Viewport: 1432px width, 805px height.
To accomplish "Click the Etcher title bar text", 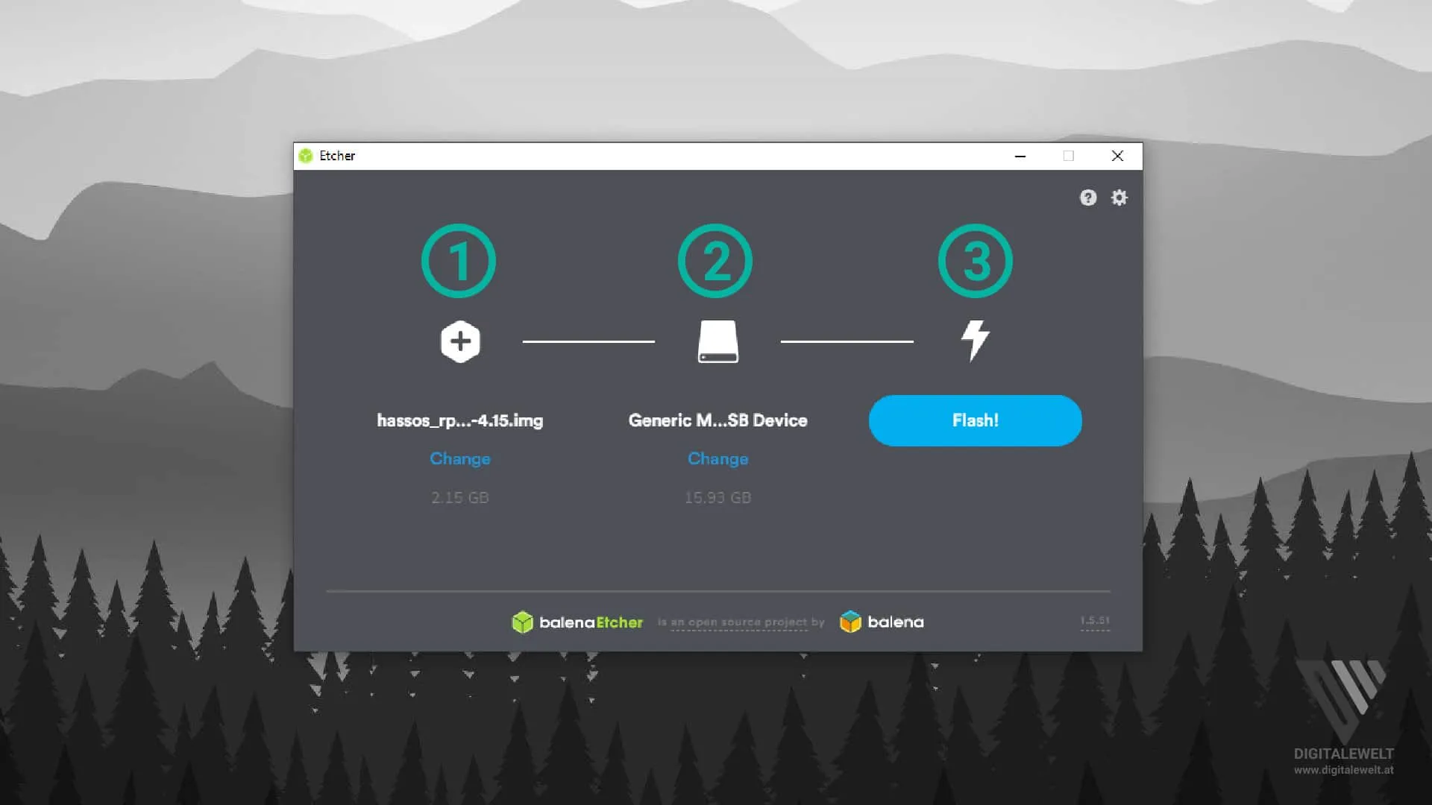I will (x=337, y=156).
